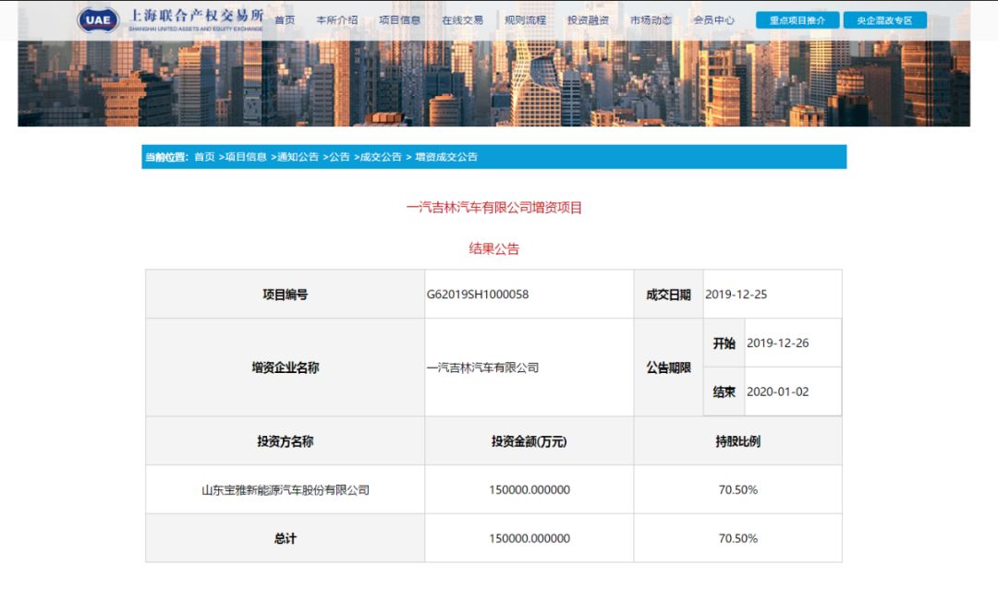Select the end date 2020-01-02

778,391
